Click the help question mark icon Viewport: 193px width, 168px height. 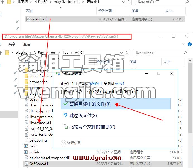click(x=190, y=44)
